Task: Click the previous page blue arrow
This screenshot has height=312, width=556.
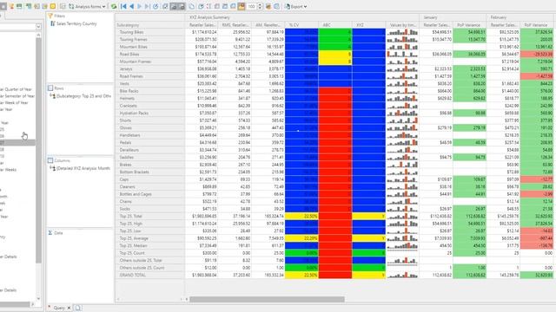Action: coord(131,6)
